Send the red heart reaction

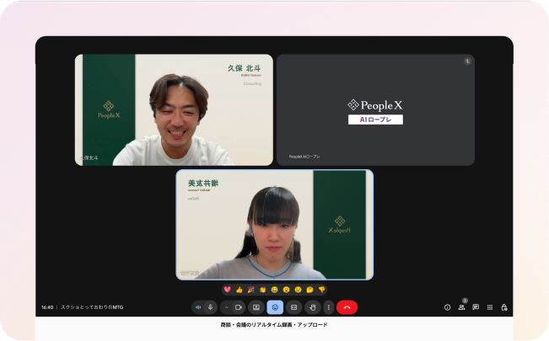(227, 290)
